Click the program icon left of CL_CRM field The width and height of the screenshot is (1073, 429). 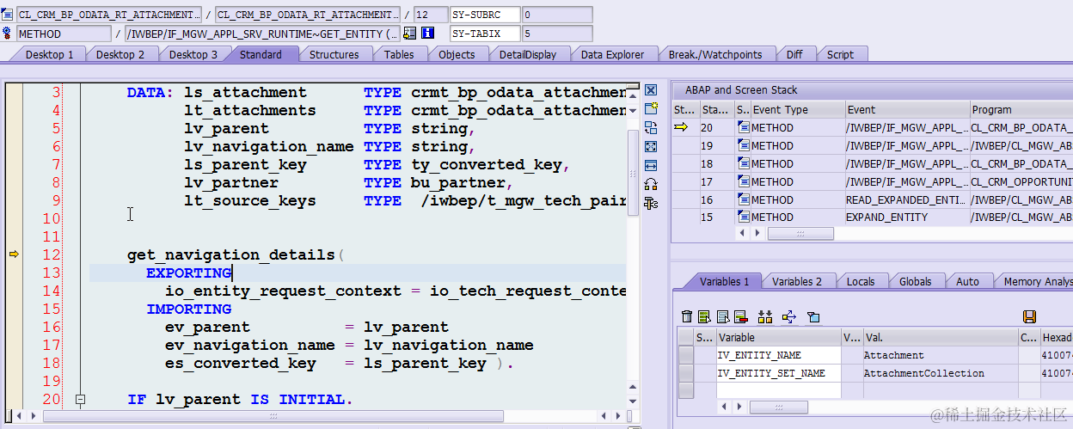tap(7, 15)
